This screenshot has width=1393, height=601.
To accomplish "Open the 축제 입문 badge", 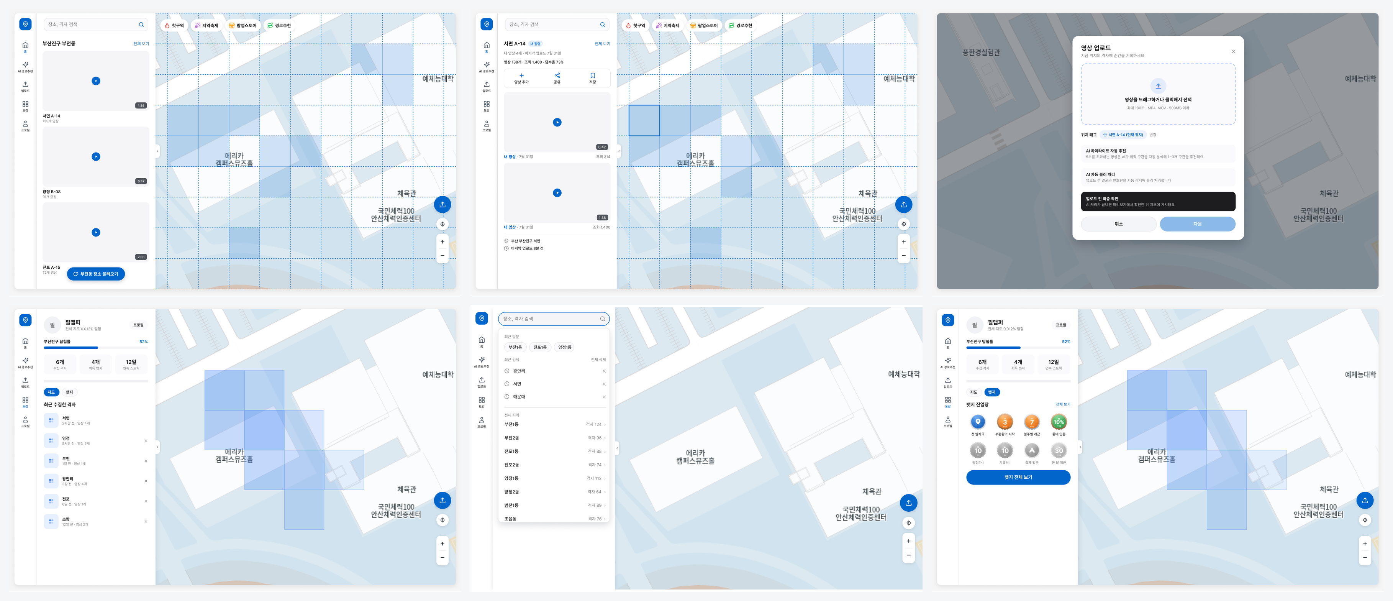I will point(1032,451).
